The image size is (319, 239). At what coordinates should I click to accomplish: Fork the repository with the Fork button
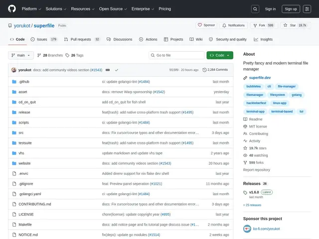264,25
